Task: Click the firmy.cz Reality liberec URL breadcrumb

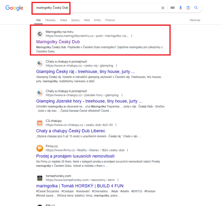Action: point(85,150)
